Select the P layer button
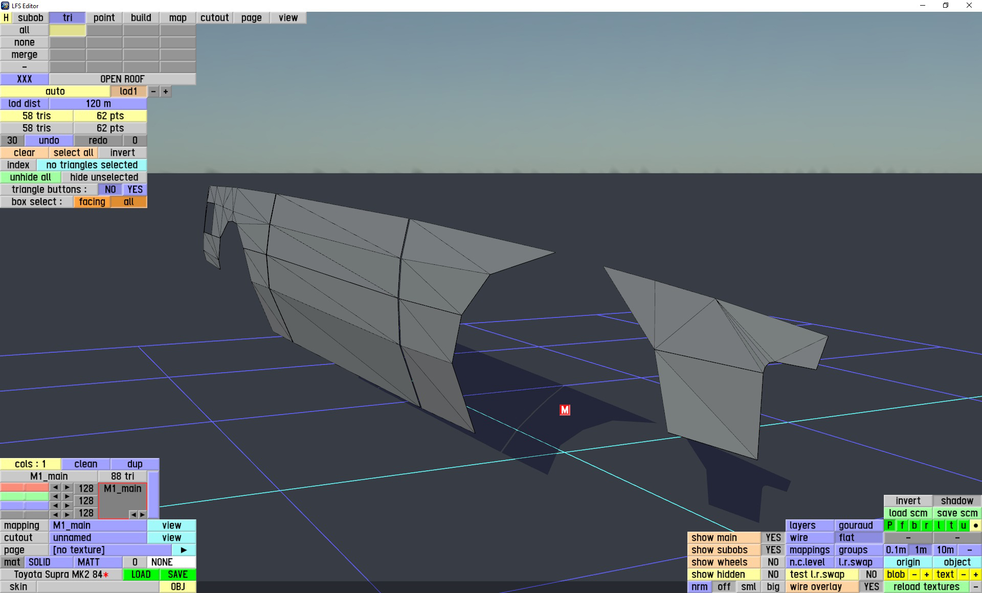Screen dimensions: 982x593 (889, 525)
